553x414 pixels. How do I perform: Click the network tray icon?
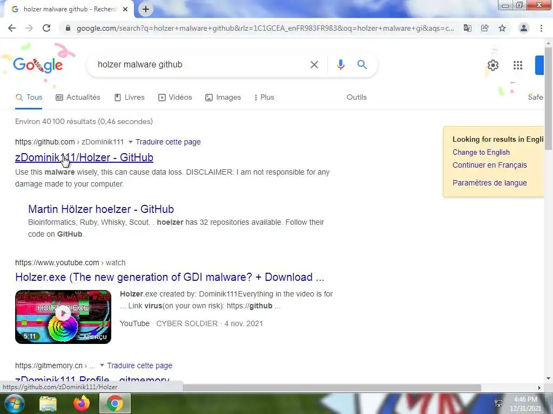[x=498, y=403]
